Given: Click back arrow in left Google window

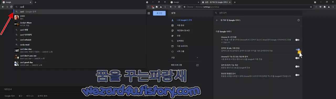Looking at the screenshot, I should [3, 7].
